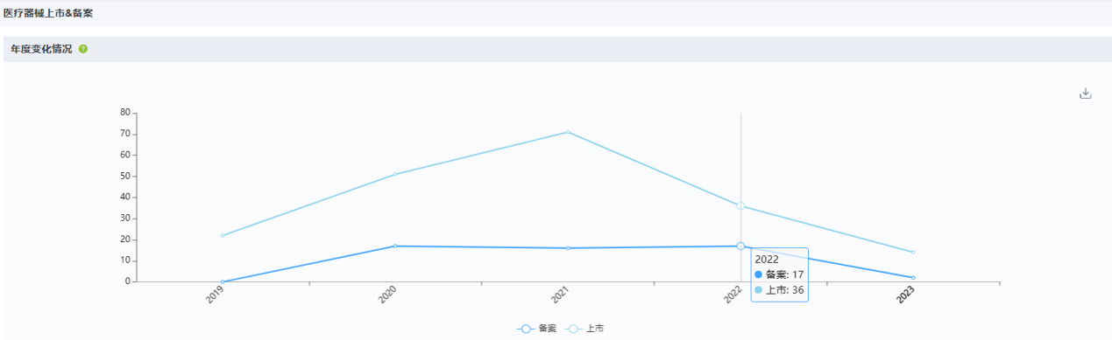Click the 医疗器械上市&备案 title
This screenshot has width=1112, height=340.
pyautogui.click(x=48, y=13)
